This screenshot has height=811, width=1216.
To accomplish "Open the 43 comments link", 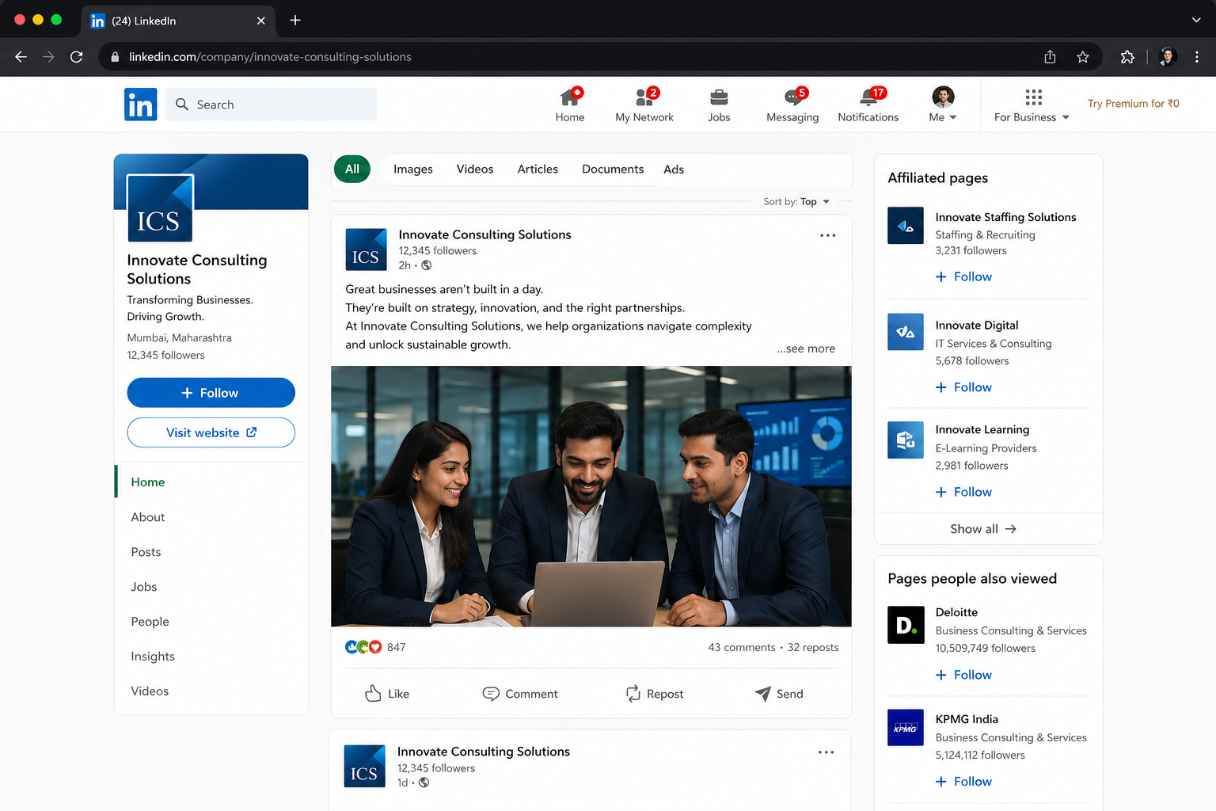I will [742, 647].
